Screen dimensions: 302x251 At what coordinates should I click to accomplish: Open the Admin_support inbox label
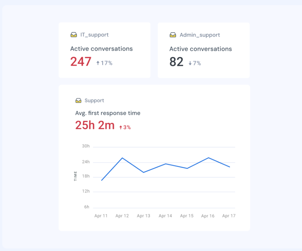200,35
